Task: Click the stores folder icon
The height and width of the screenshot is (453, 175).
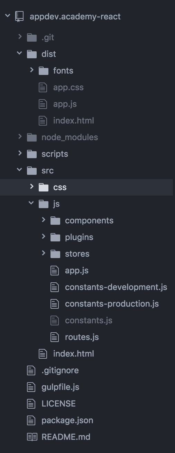Action: pos(55,254)
